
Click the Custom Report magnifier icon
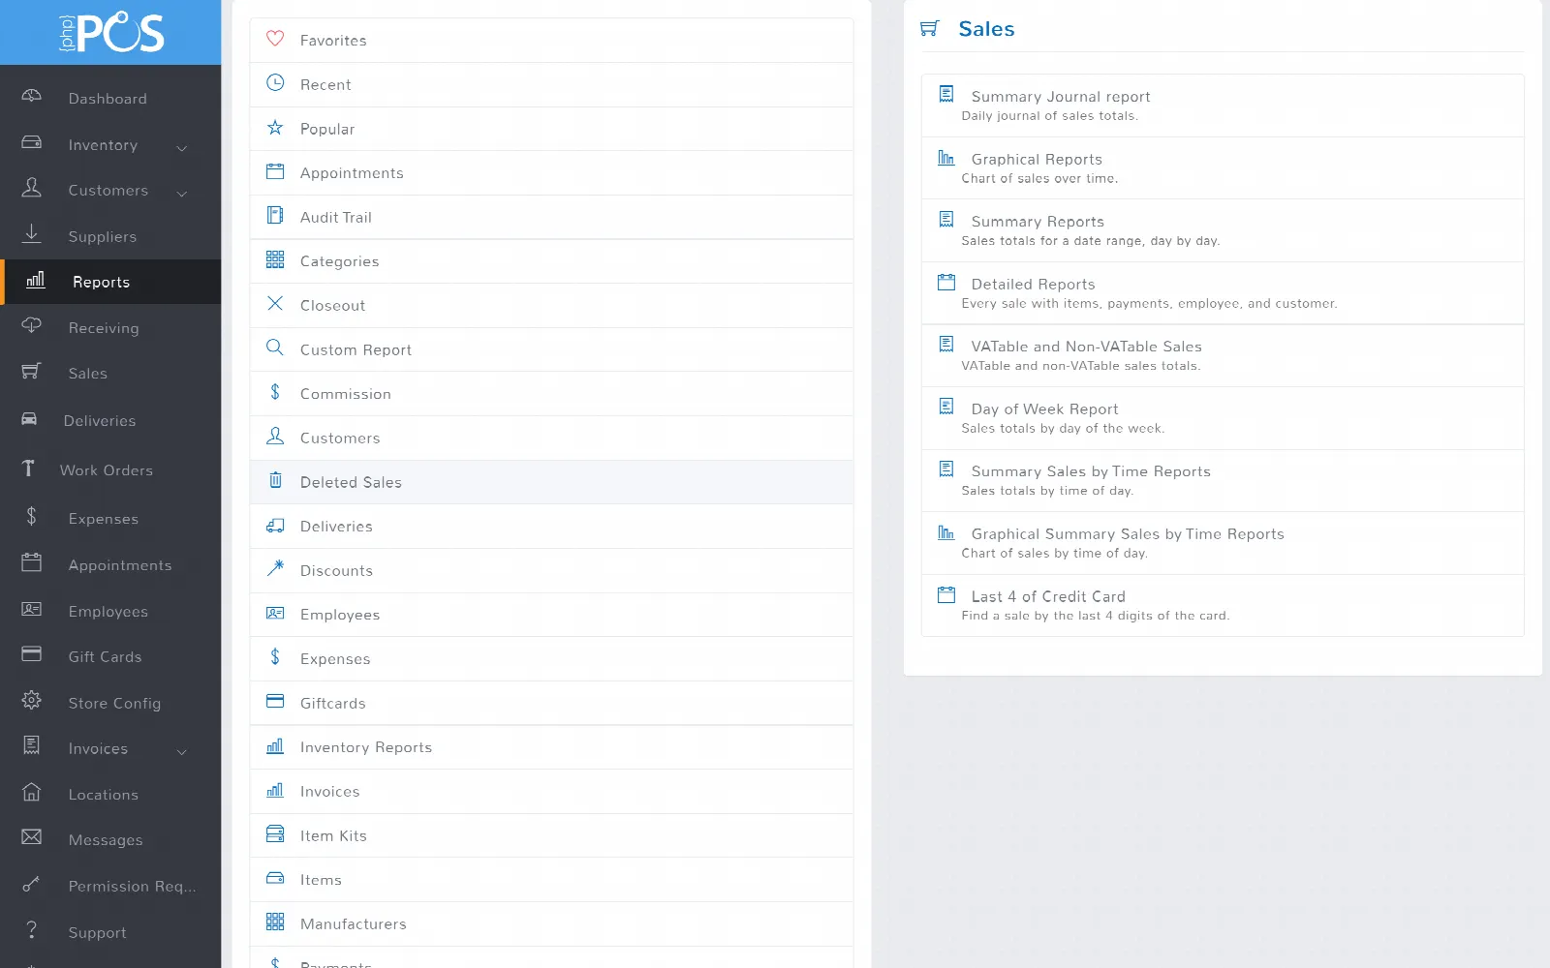coord(275,348)
